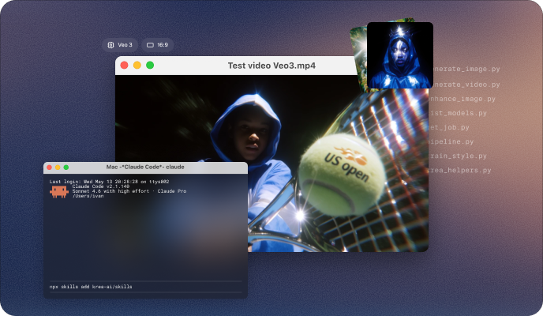The width and height of the screenshot is (543, 316).
Task: Select the list_models.py file
Action: [x=458, y=113]
